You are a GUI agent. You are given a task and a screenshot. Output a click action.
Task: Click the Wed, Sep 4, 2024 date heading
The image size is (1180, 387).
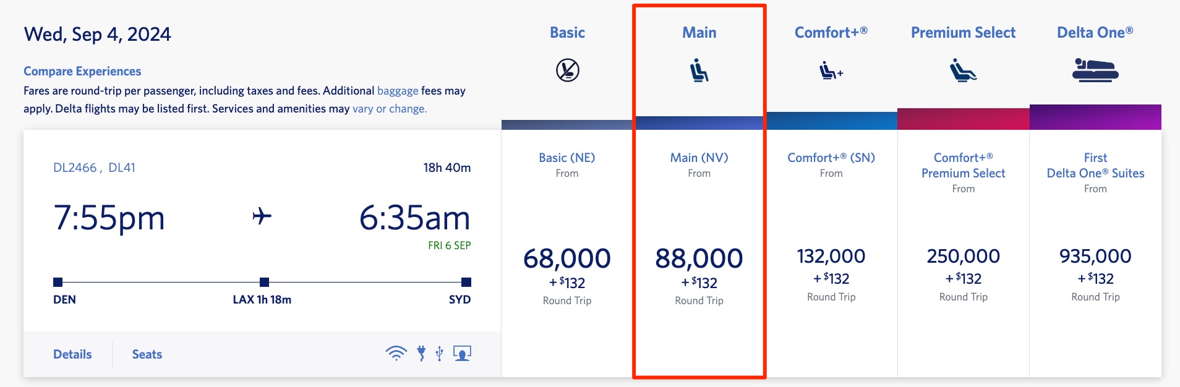[97, 34]
